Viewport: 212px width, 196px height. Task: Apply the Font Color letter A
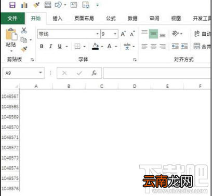(x=109, y=46)
